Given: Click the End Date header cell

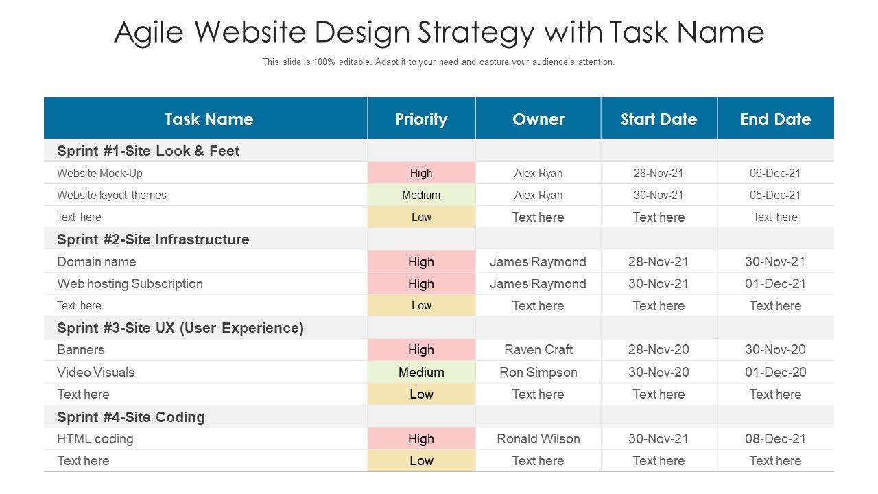Looking at the screenshot, I should point(775,119).
